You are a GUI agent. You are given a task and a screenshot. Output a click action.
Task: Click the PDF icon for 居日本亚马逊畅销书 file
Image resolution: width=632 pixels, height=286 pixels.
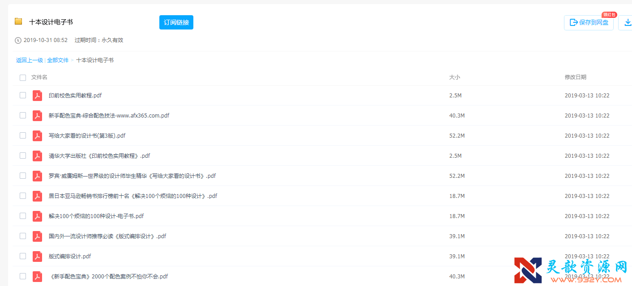point(37,196)
